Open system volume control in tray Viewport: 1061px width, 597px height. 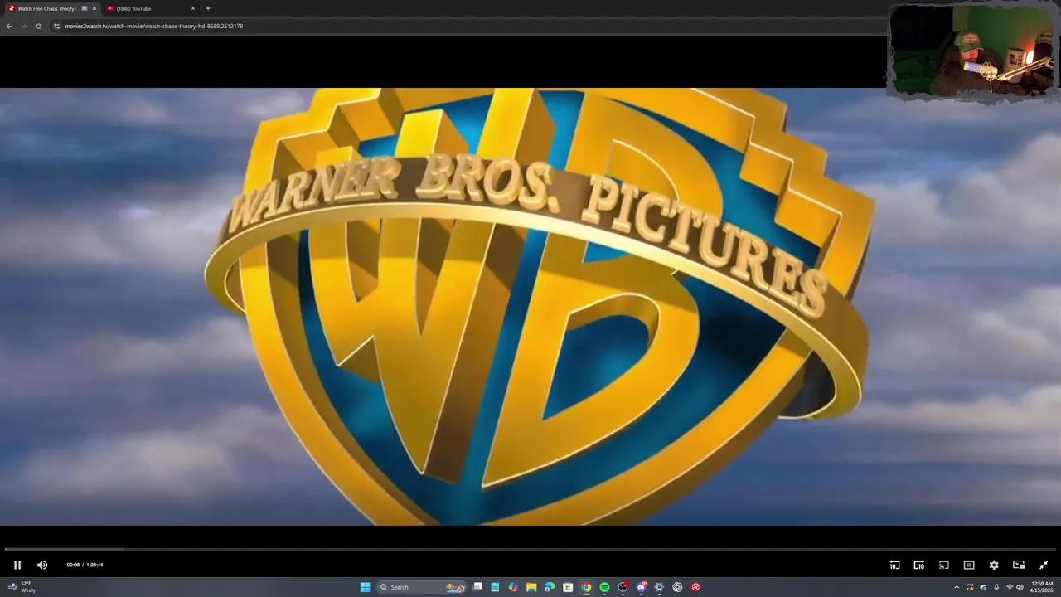1020,587
